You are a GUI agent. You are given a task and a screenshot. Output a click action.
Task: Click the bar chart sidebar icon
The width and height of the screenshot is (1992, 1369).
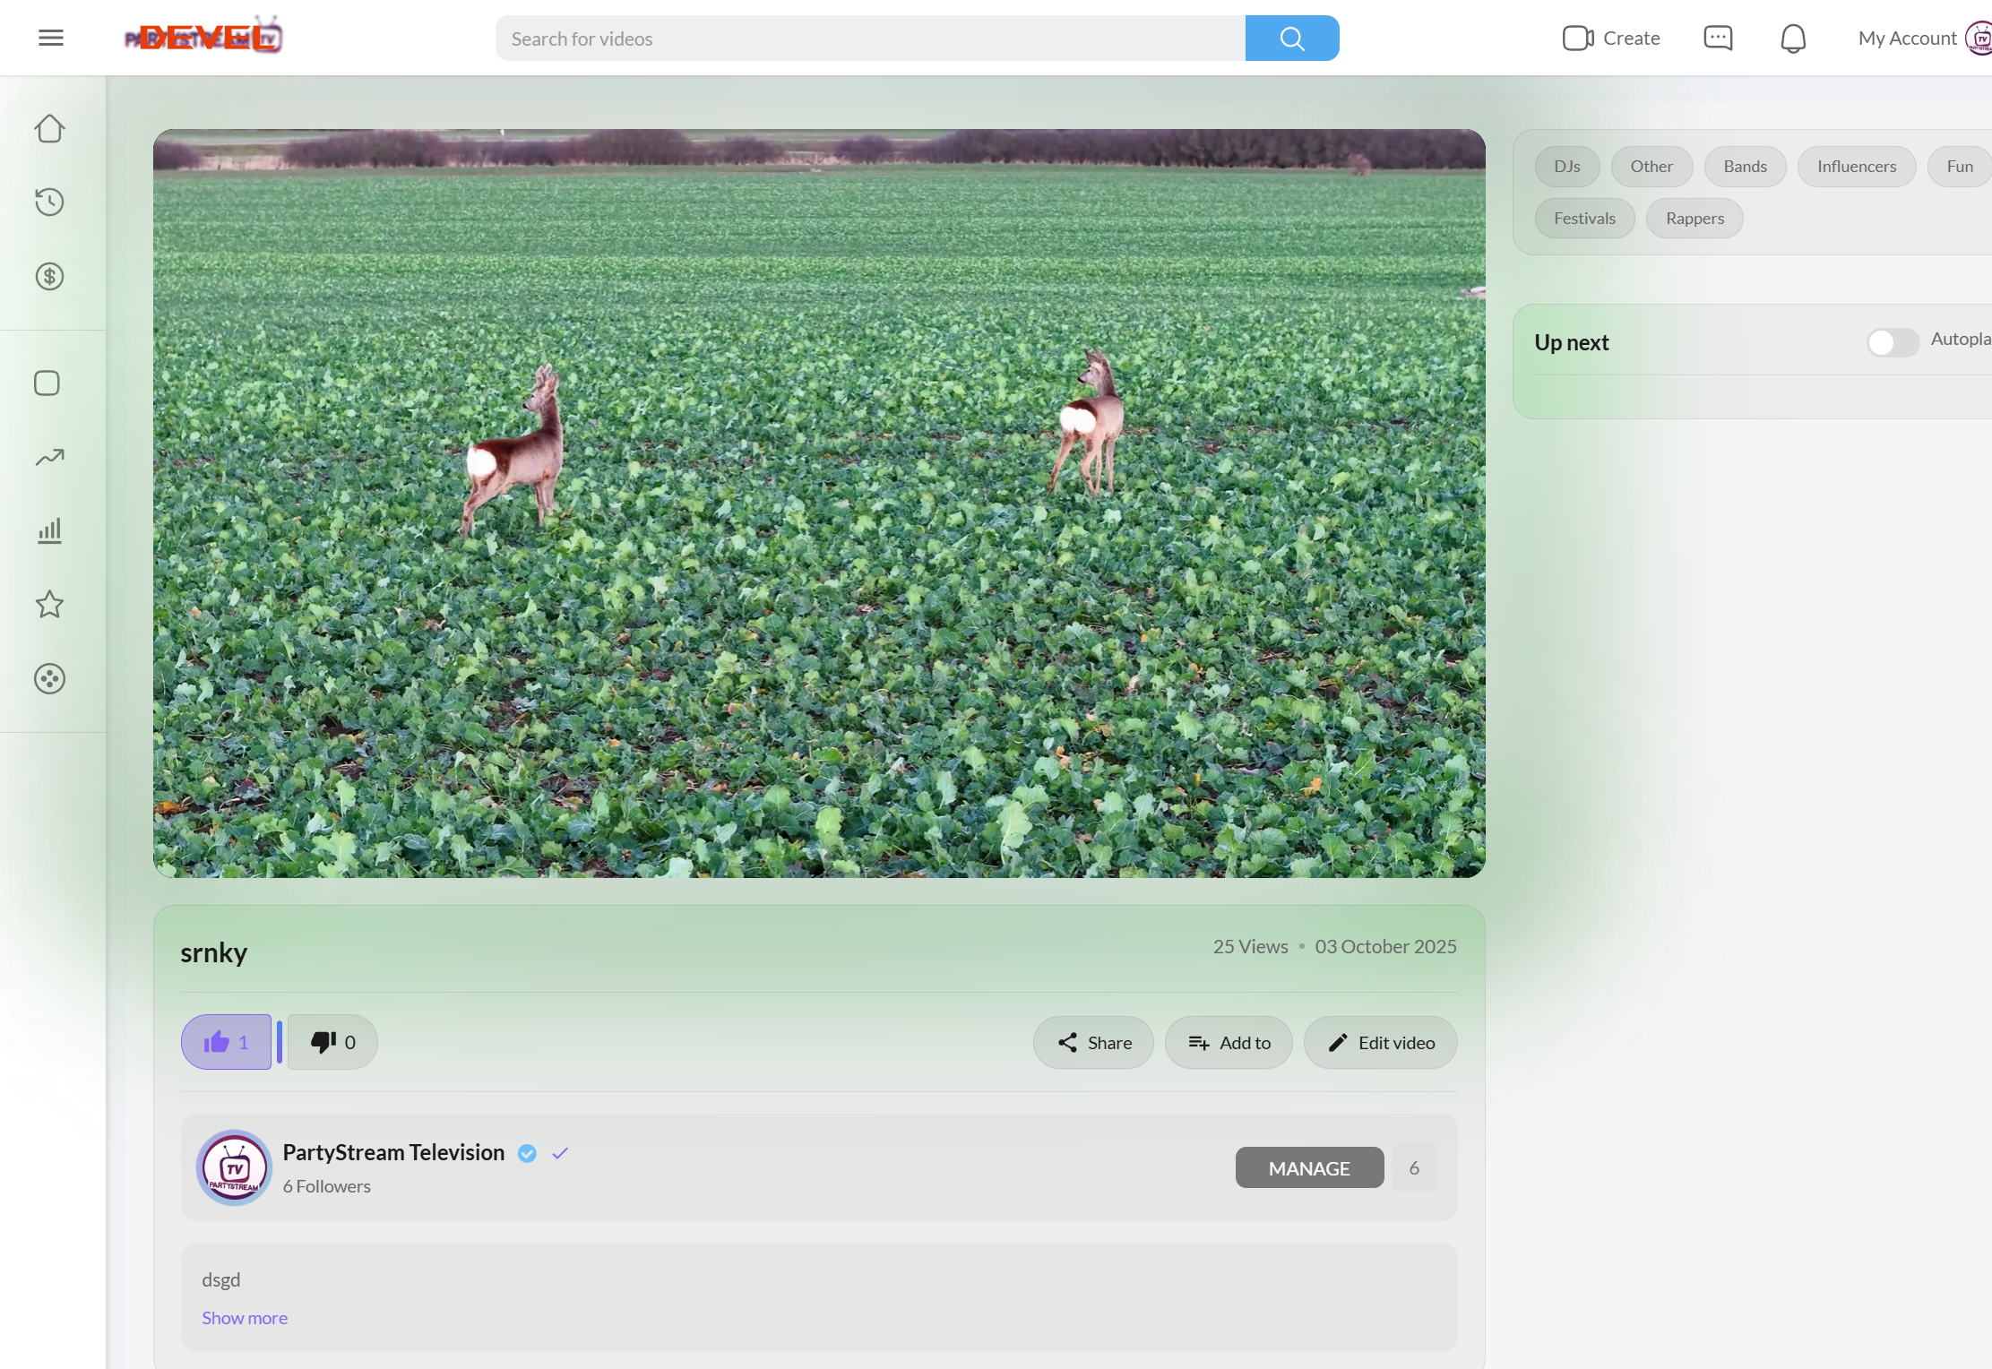49,531
